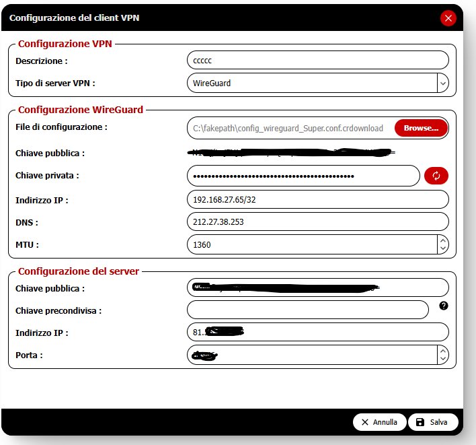Click the Configurazione VPN section heading
476x445 pixels.
click(65, 44)
